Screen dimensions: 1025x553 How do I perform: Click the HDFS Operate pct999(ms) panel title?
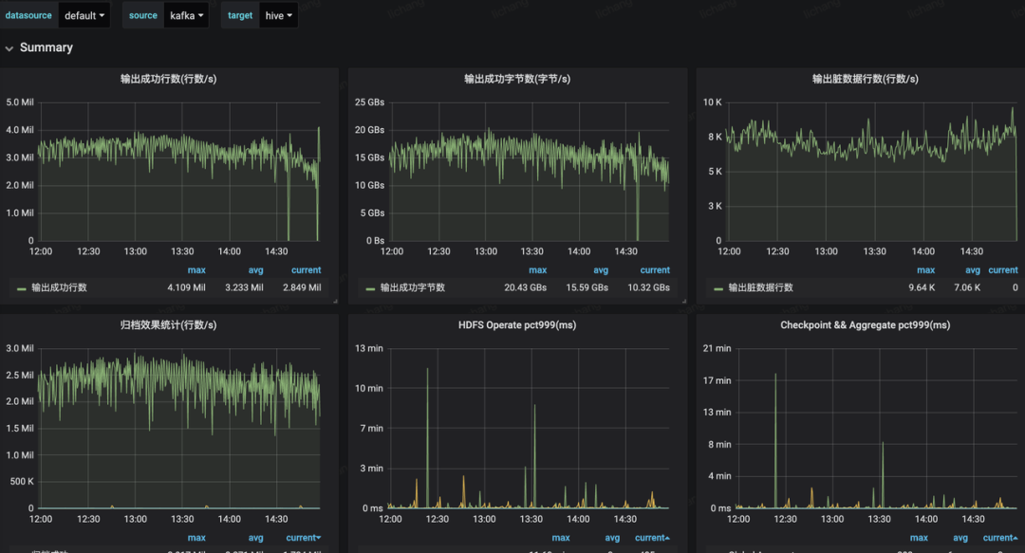(517, 325)
